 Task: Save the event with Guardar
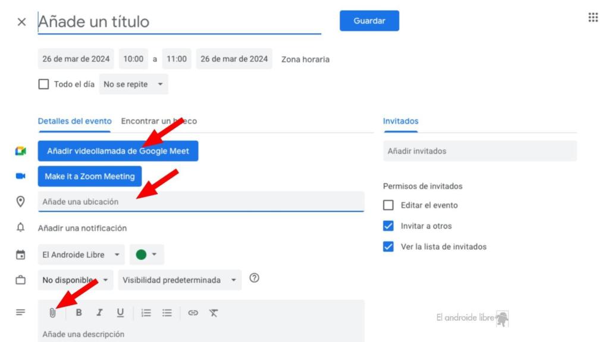(369, 21)
